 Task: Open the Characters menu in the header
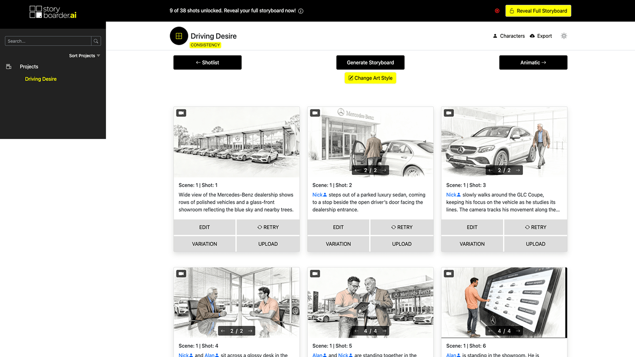click(x=512, y=36)
